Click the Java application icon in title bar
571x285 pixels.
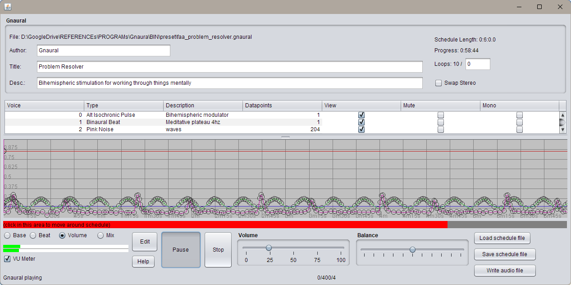(x=7, y=7)
